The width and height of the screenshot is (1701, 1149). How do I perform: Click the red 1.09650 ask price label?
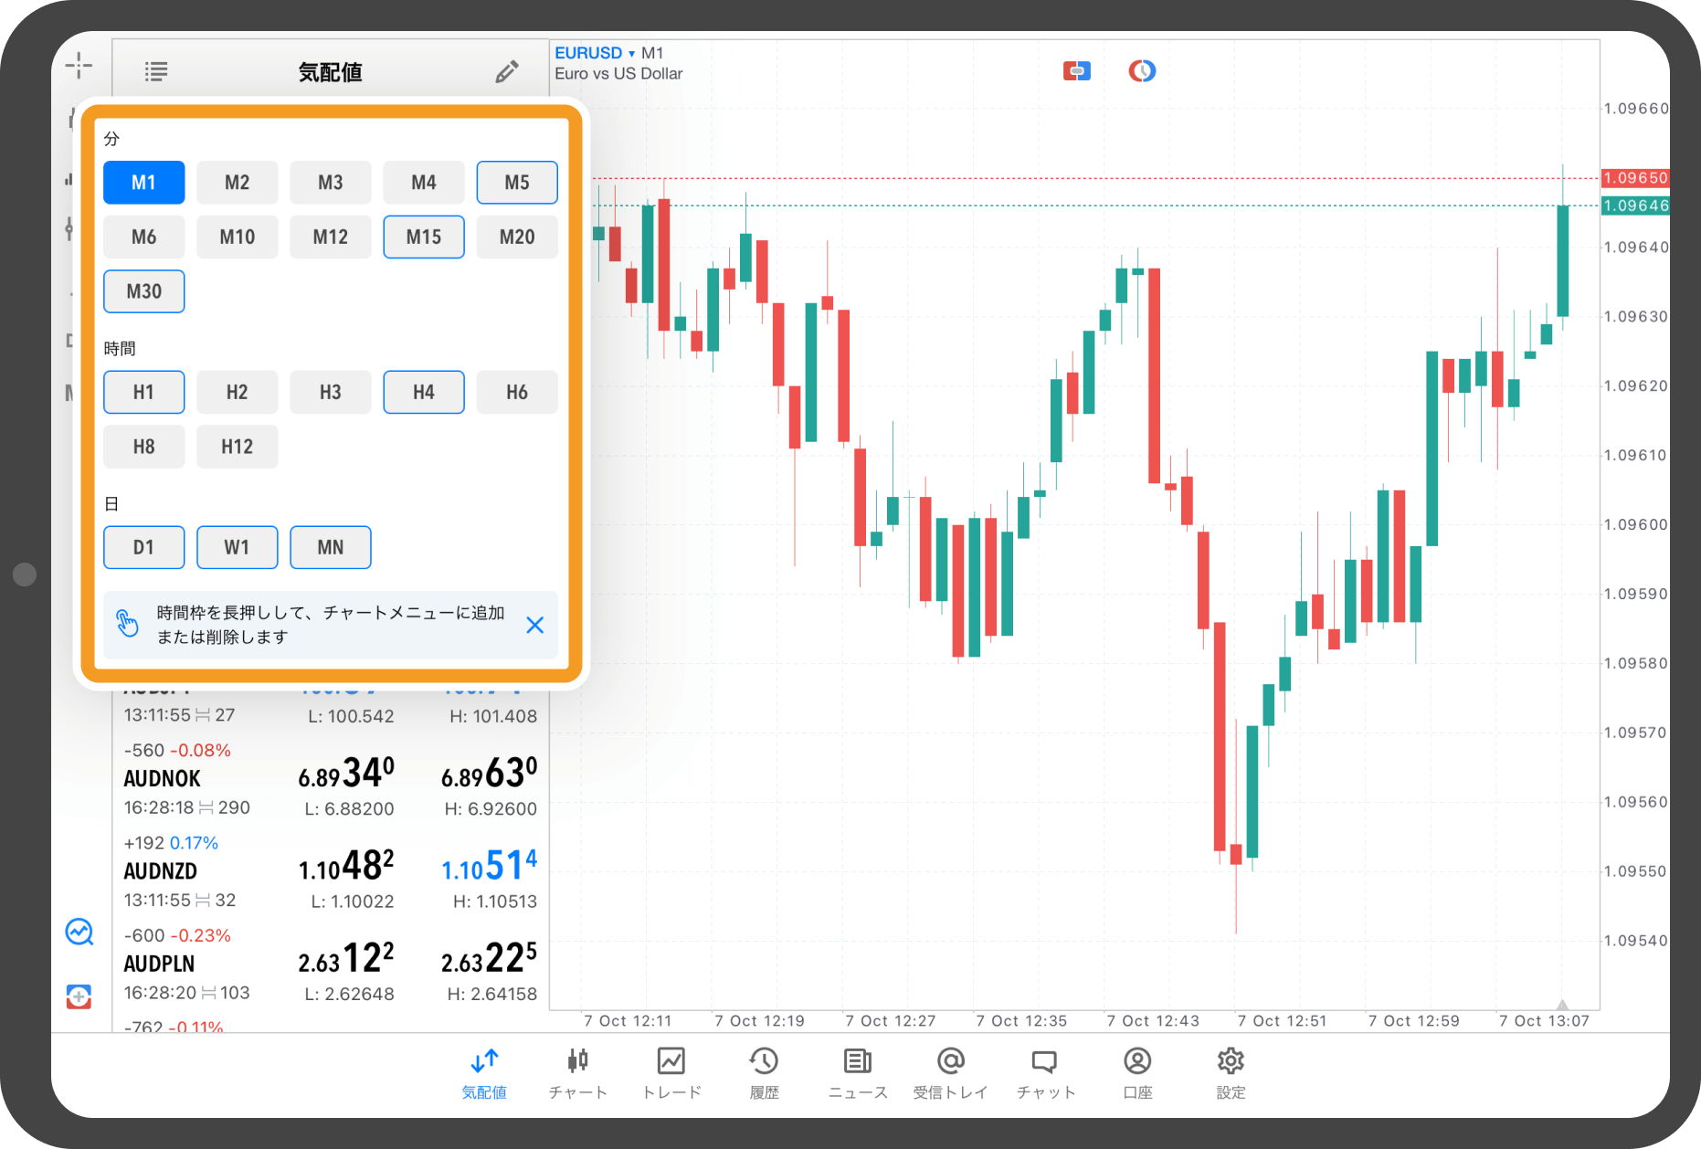pyautogui.click(x=1635, y=178)
